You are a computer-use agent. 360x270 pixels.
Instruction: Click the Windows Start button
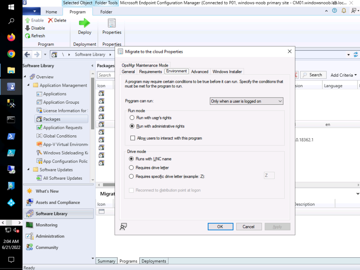pyautogui.click(x=11, y=7)
